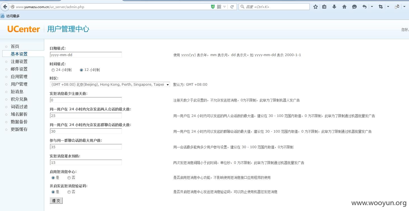Go to 更新缓存 sidebar item

[x=19, y=129]
